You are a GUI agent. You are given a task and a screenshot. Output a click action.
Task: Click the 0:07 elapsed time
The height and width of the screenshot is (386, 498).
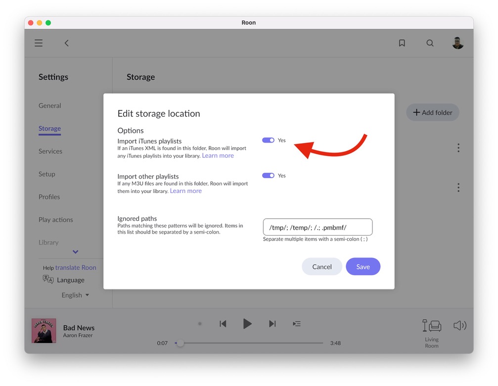coord(162,343)
